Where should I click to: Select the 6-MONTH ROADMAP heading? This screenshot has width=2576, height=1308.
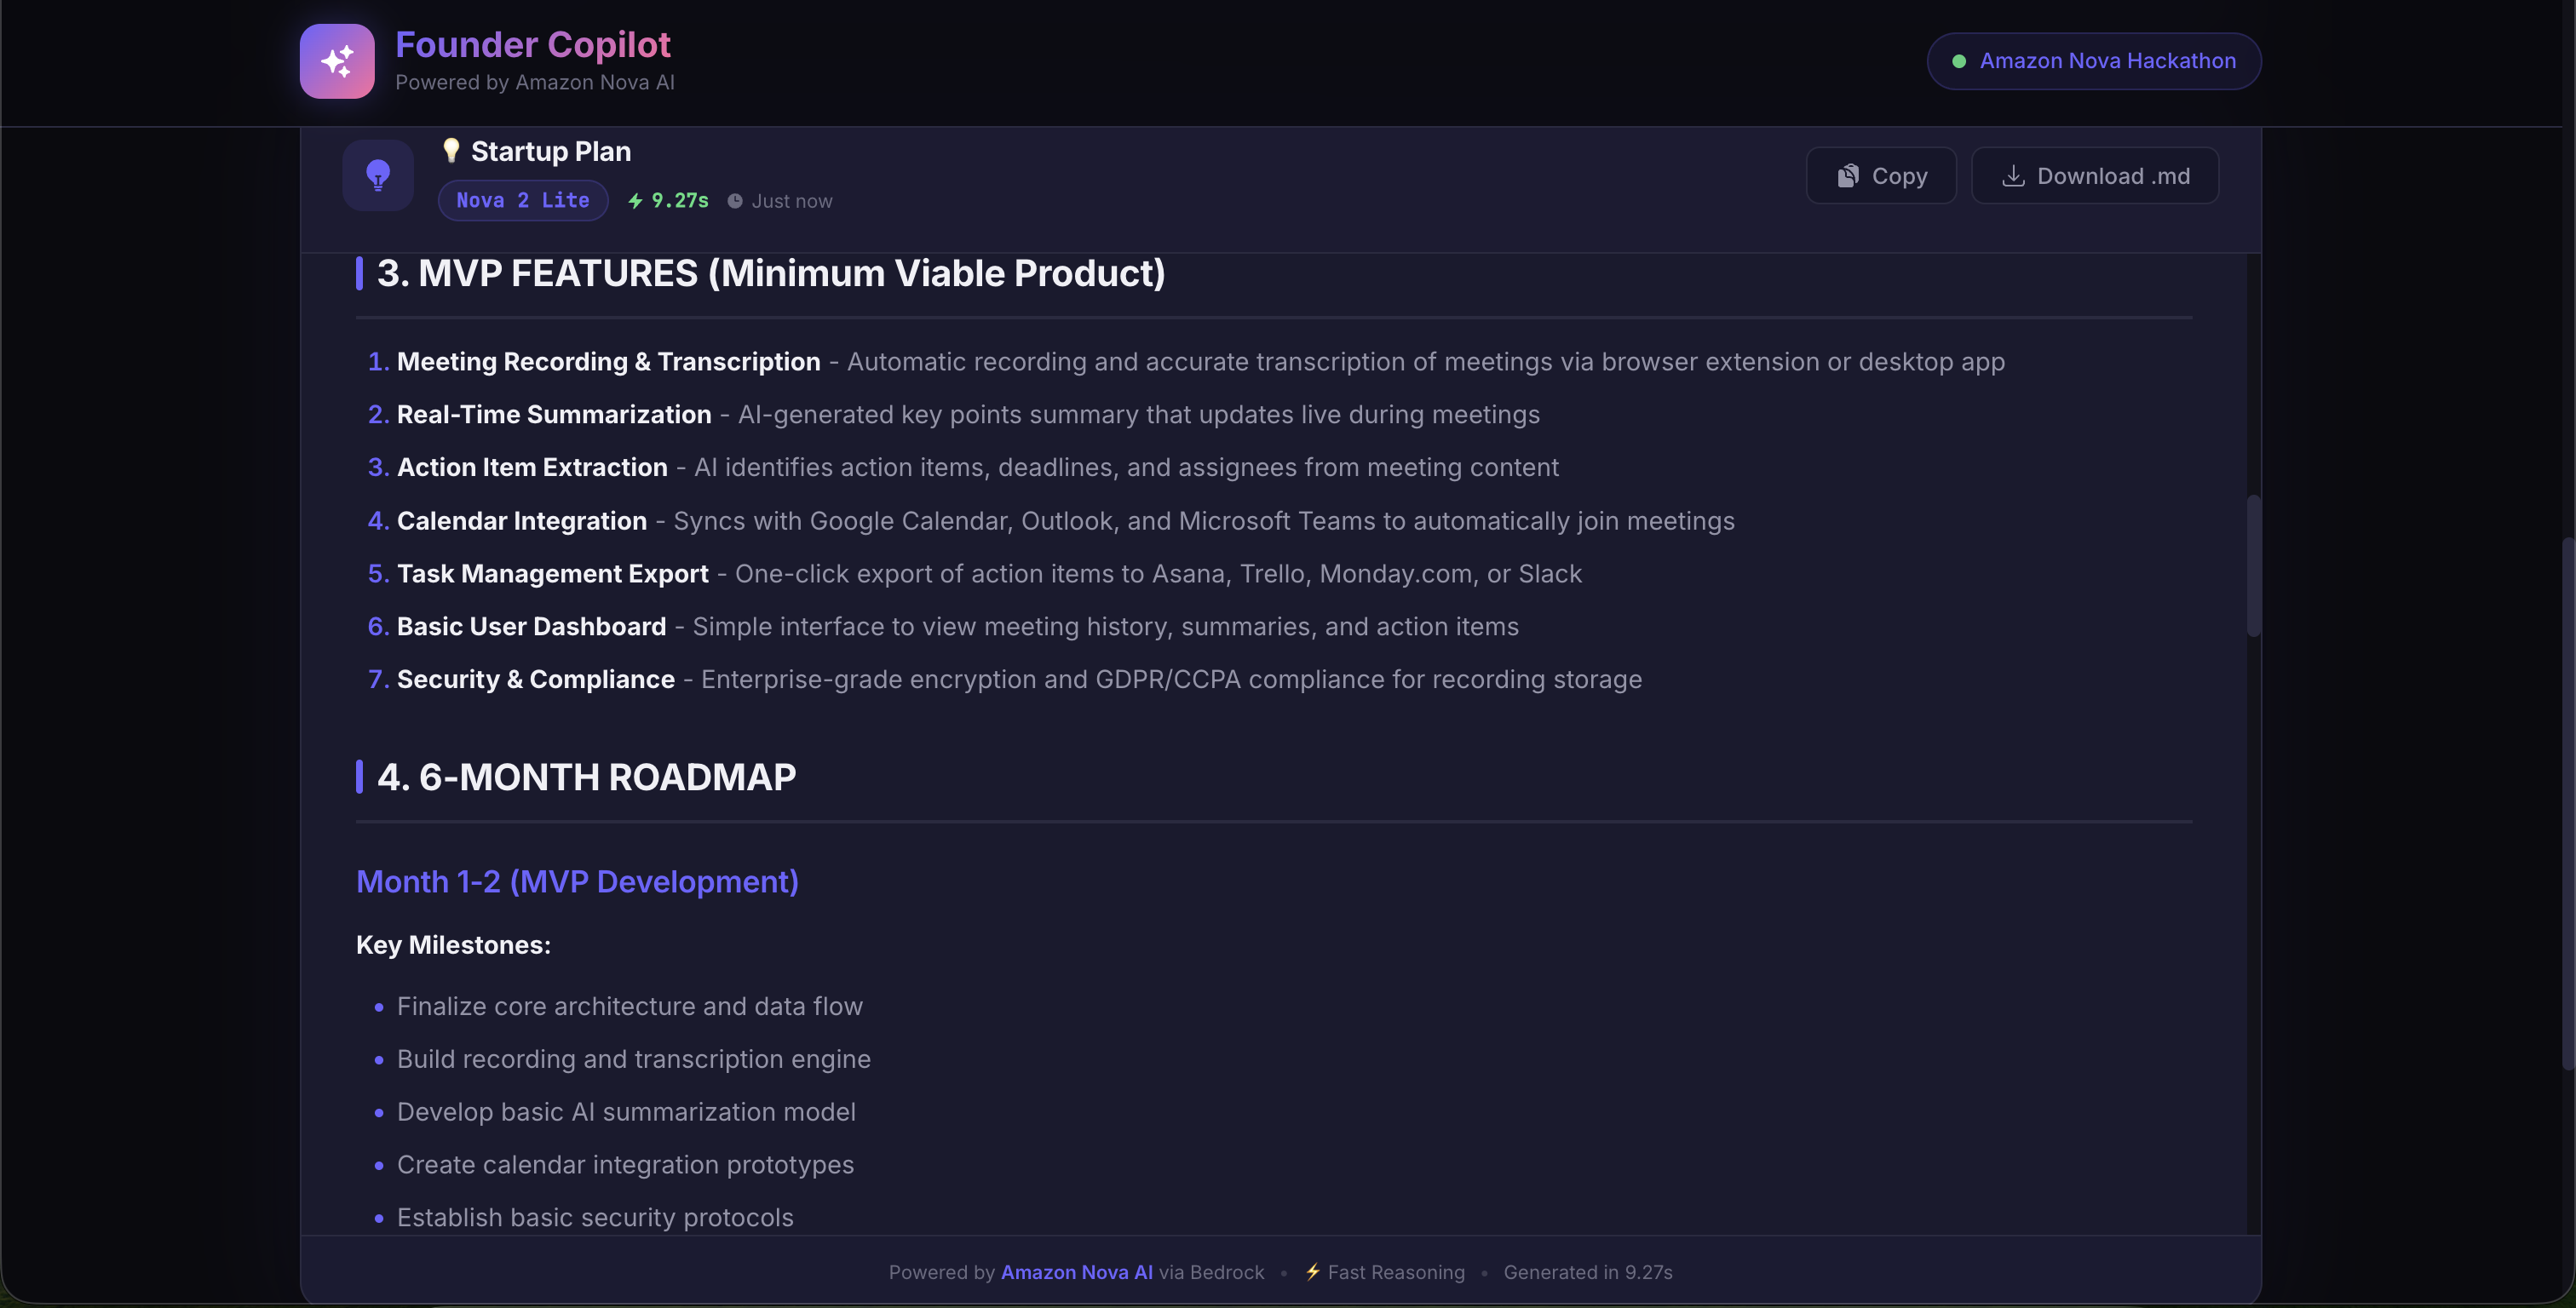[x=586, y=777]
